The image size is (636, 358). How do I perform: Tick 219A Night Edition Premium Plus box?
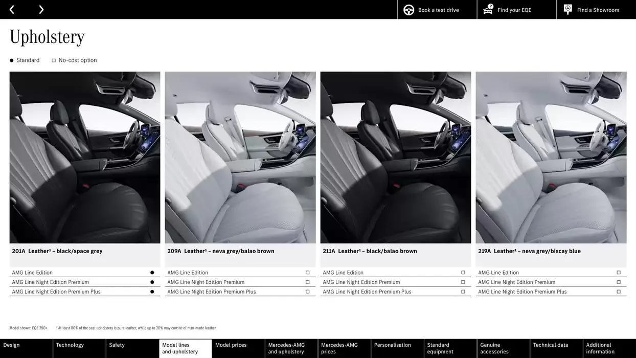pos(619,292)
